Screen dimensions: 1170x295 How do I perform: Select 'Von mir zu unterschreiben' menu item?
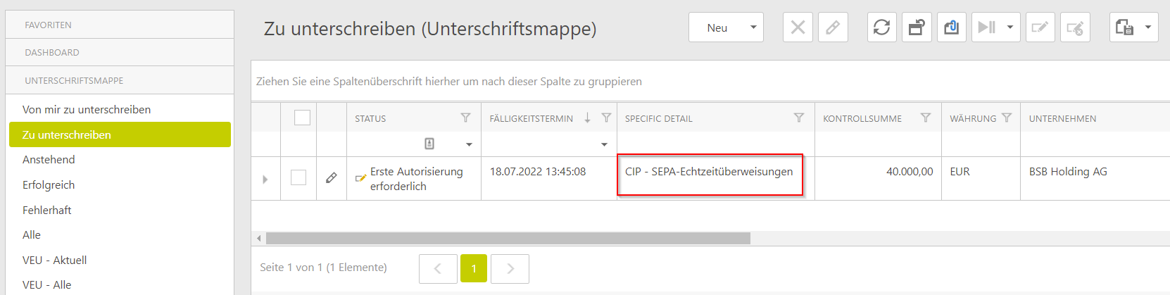point(87,110)
